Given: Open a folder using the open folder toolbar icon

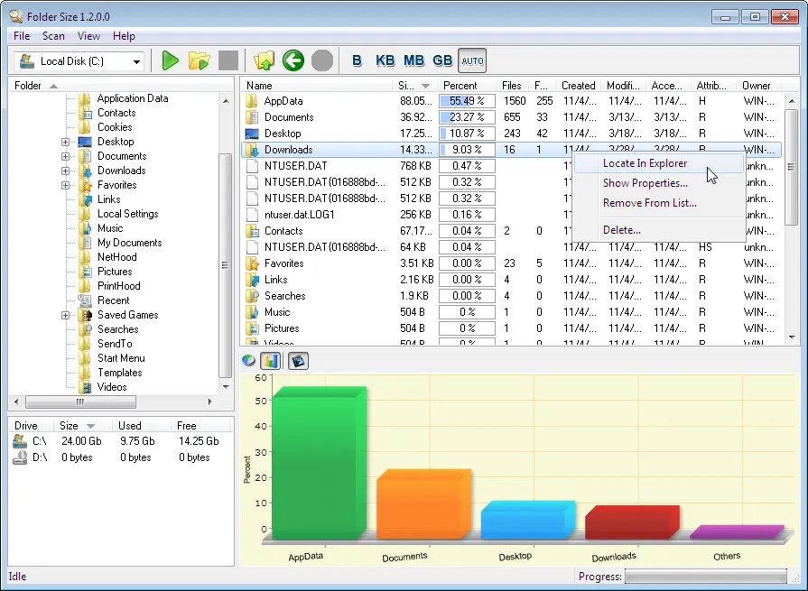Looking at the screenshot, I should coord(200,60).
